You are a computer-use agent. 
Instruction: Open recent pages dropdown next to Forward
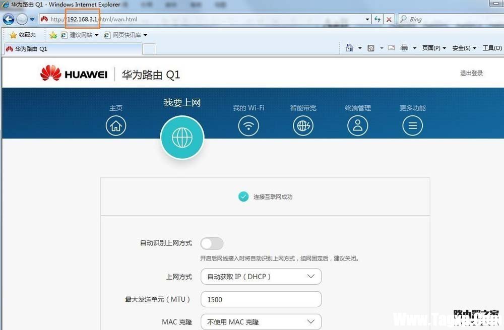[x=32, y=19]
